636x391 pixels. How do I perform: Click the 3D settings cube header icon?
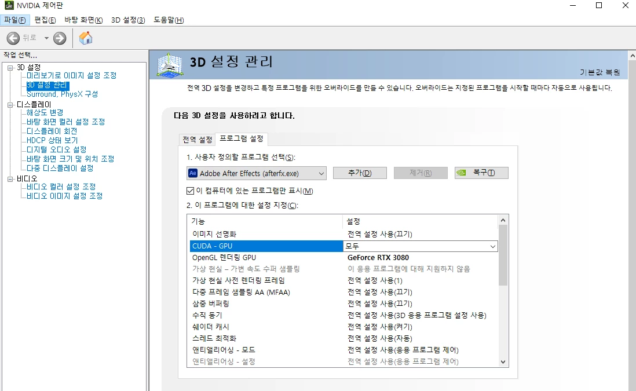[x=170, y=65]
